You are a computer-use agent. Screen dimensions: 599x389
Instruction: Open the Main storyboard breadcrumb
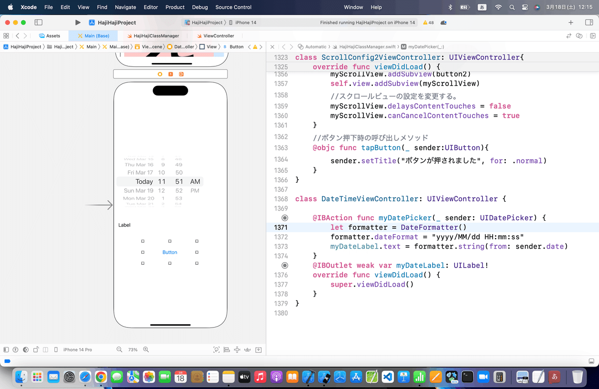pyautogui.click(x=88, y=46)
